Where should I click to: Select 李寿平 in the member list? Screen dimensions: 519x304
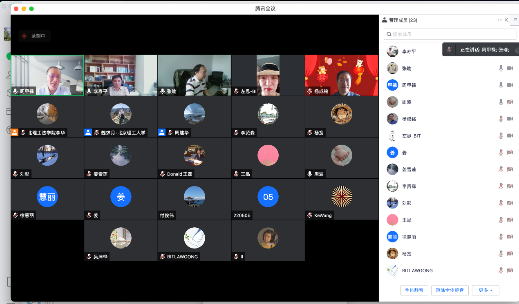tap(409, 51)
